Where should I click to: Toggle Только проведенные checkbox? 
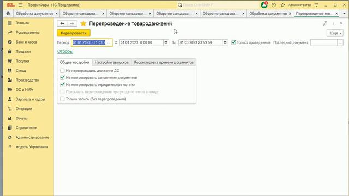(x=233, y=42)
